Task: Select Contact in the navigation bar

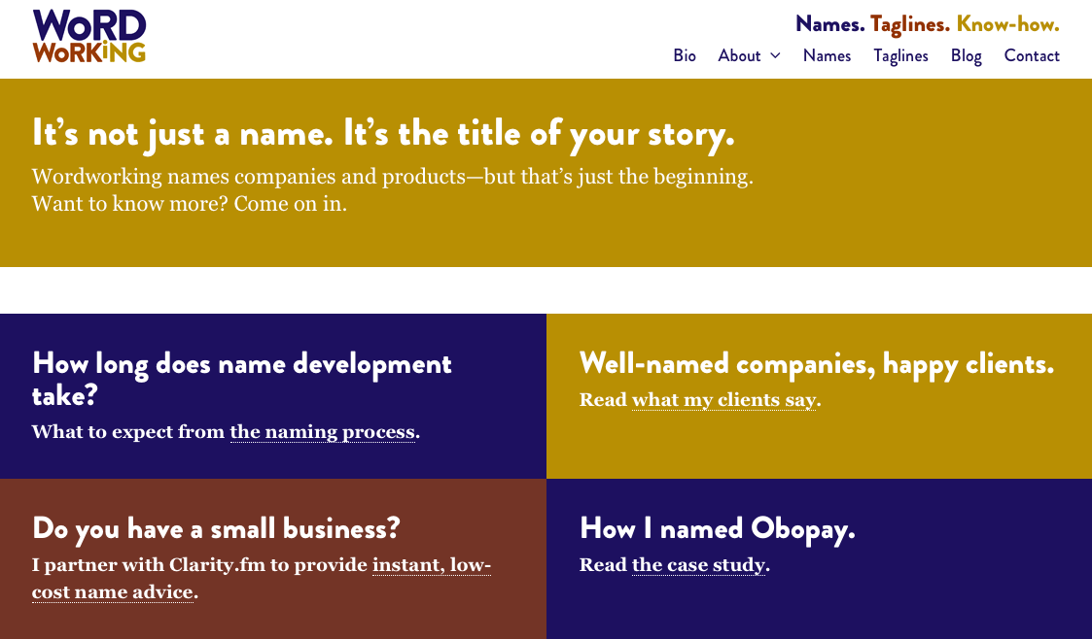Action: pos(1032,55)
